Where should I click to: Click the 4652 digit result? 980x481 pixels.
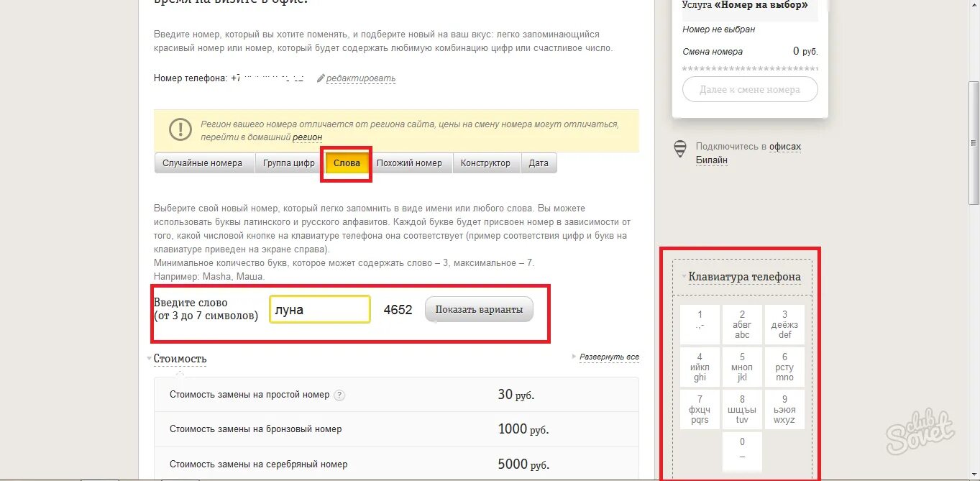pyautogui.click(x=398, y=310)
